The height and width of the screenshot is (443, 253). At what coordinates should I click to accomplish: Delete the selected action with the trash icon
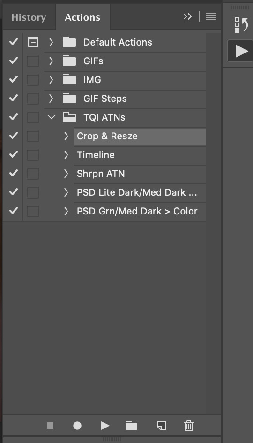189,426
